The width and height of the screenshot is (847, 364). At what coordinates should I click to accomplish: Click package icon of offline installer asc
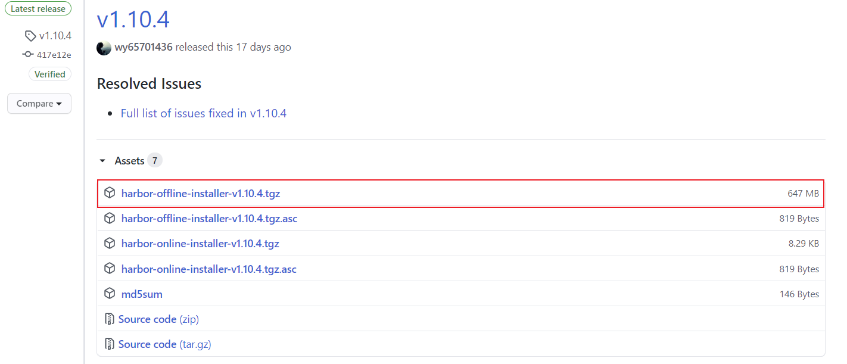tap(110, 219)
